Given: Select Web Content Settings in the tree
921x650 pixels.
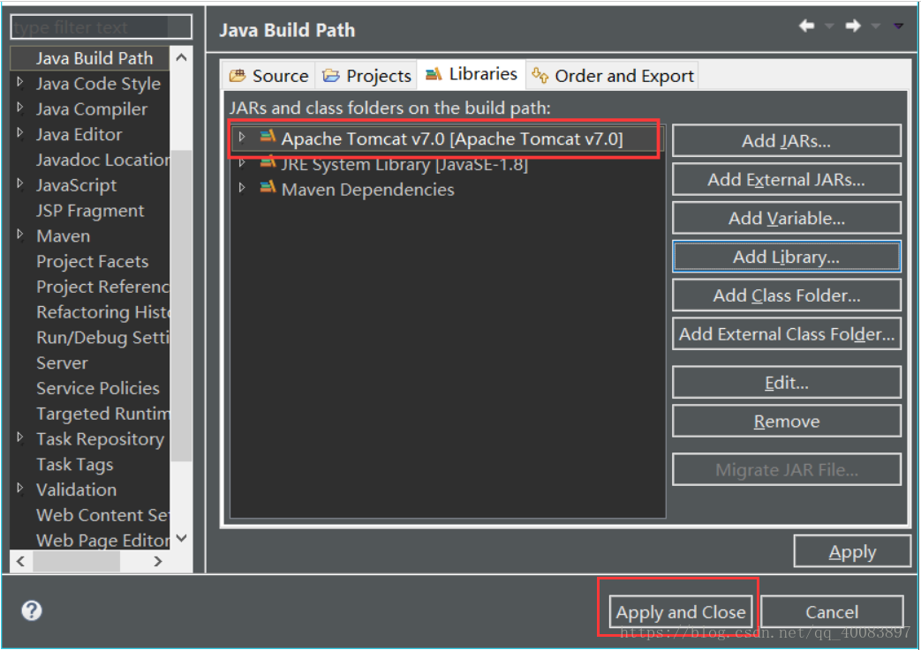Looking at the screenshot, I should [102, 515].
